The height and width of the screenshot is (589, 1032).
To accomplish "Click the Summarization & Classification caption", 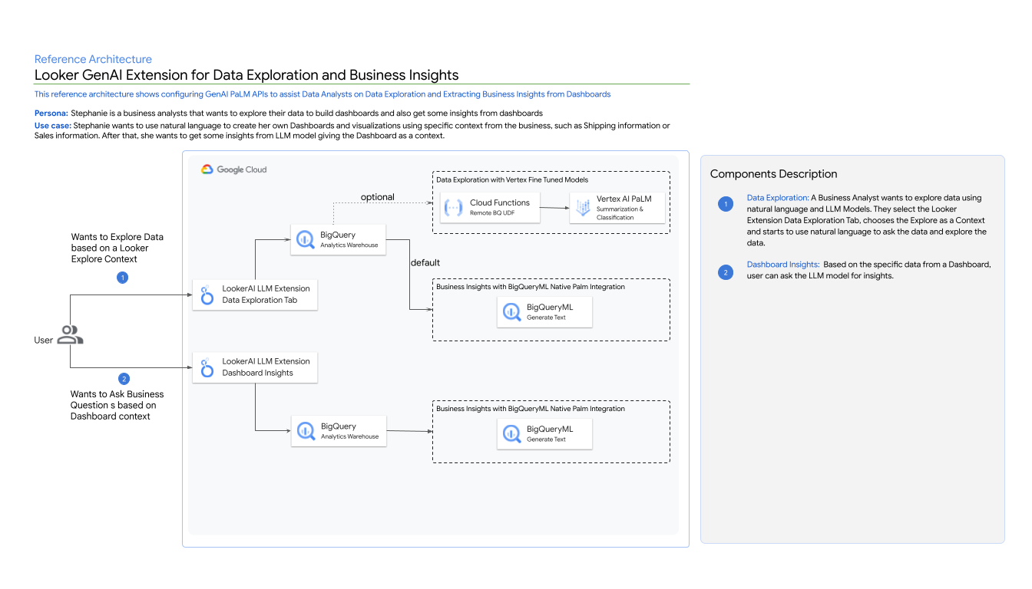I will (620, 213).
